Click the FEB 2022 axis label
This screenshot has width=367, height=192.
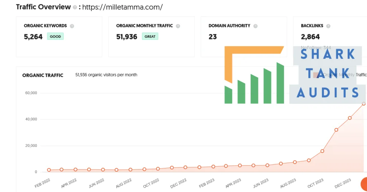[42, 183]
